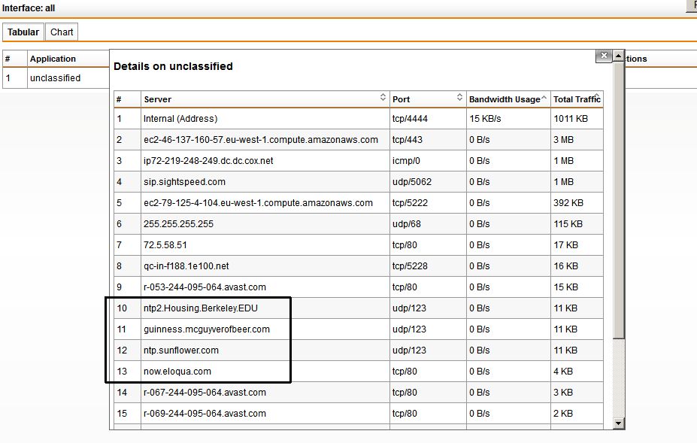
Task: Click the Application column header
Action: pyautogui.click(x=53, y=59)
